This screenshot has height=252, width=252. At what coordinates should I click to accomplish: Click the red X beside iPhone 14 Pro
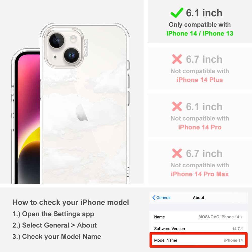pos(177,106)
